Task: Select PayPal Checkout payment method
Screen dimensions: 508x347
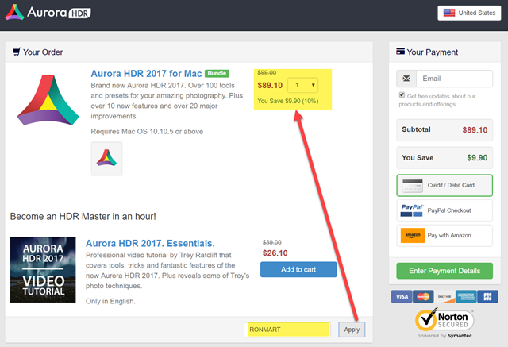Action: pos(444,210)
